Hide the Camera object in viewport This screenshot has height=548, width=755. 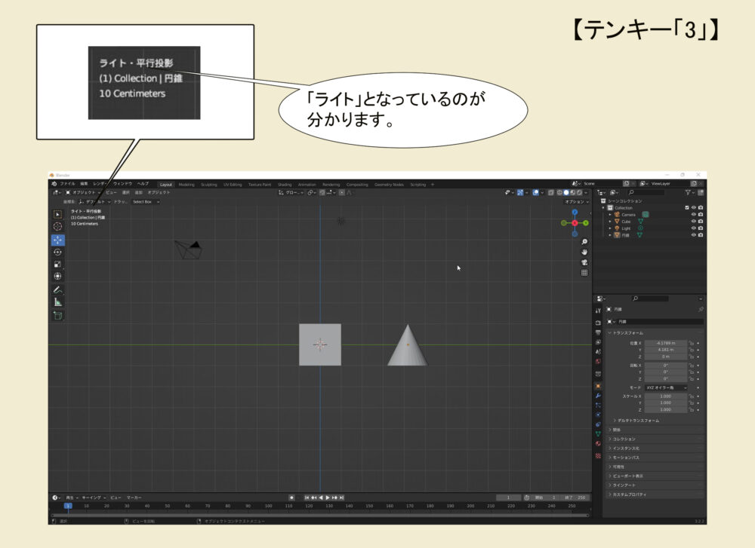[x=693, y=214]
